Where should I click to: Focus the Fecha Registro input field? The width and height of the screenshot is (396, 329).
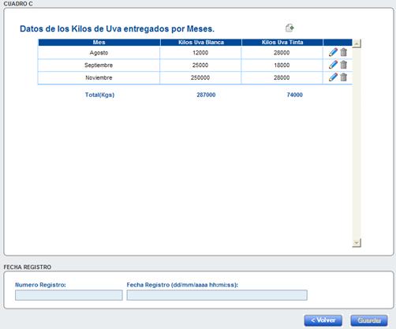point(217,295)
